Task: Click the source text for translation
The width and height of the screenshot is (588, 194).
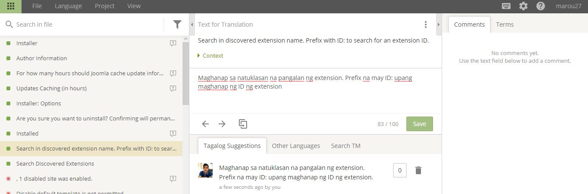Action: (x=313, y=41)
